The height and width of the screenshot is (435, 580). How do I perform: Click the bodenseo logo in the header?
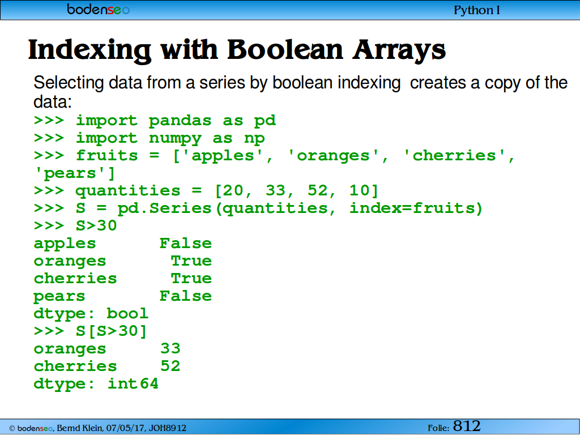pos(99,9)
